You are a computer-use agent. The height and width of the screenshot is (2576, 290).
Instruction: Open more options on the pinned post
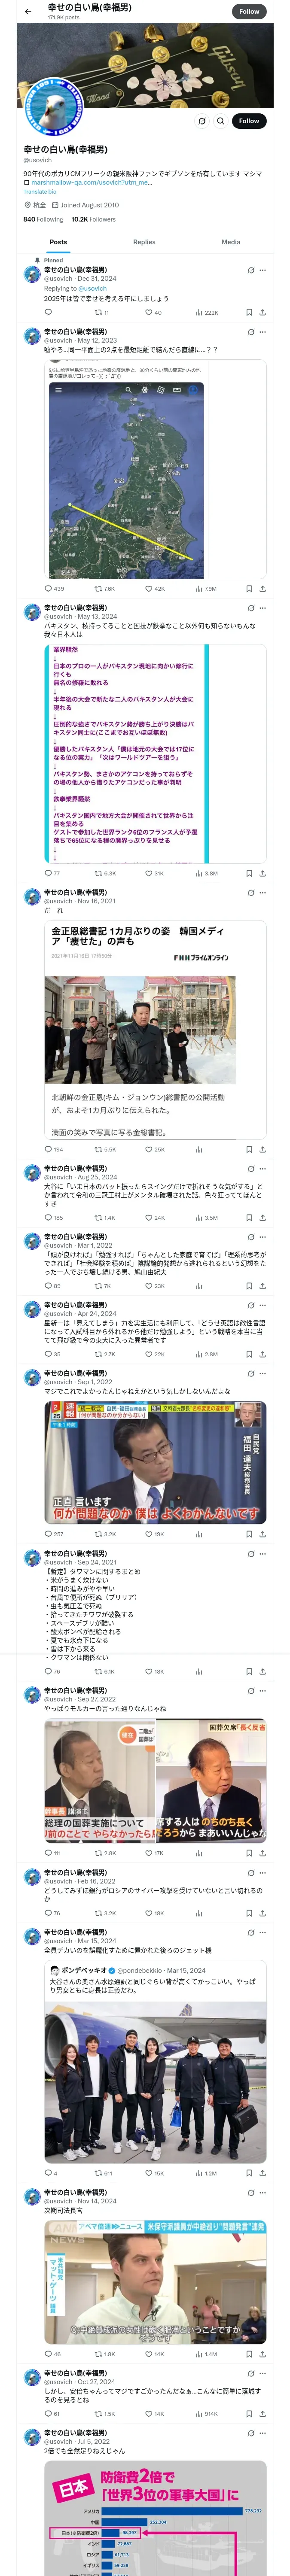263,270
